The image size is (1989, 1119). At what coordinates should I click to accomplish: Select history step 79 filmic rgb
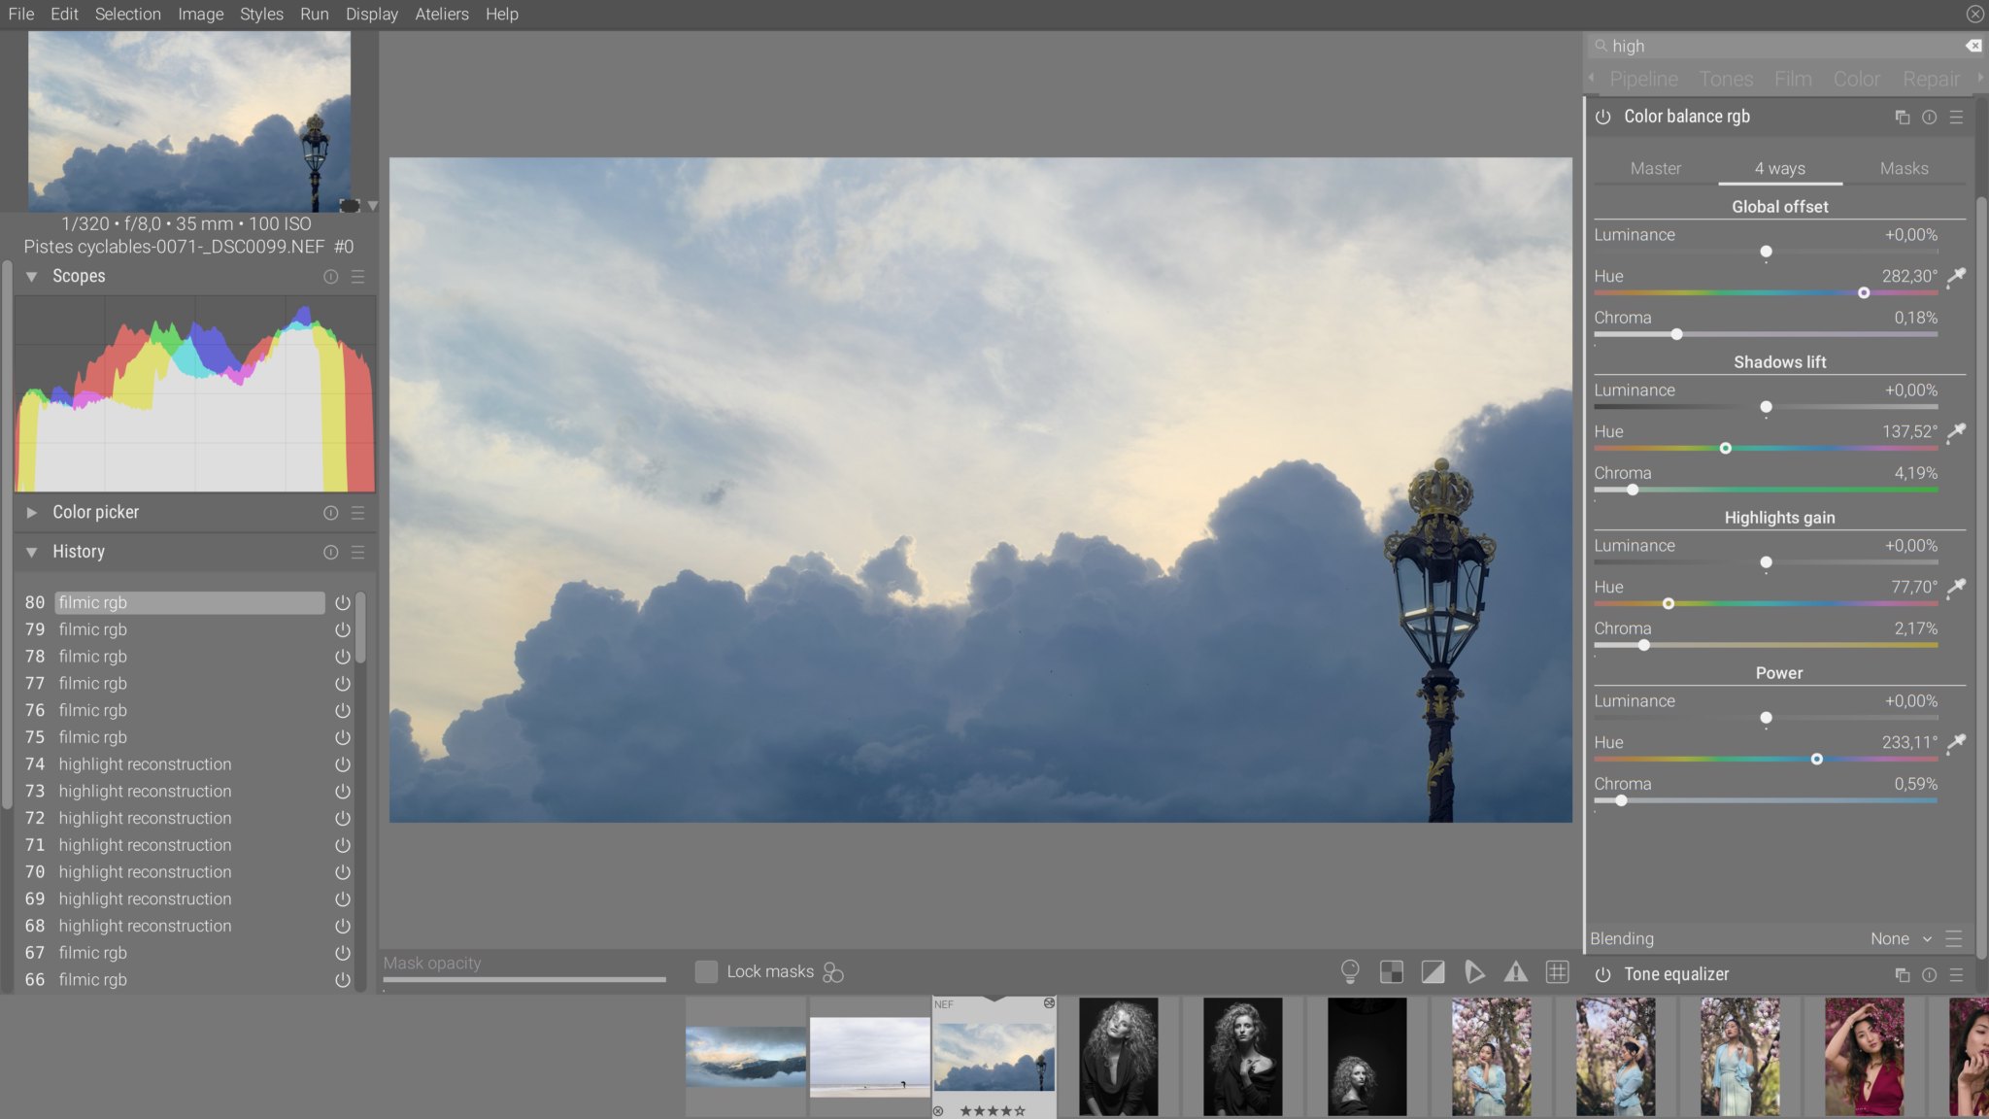point(92,629)
